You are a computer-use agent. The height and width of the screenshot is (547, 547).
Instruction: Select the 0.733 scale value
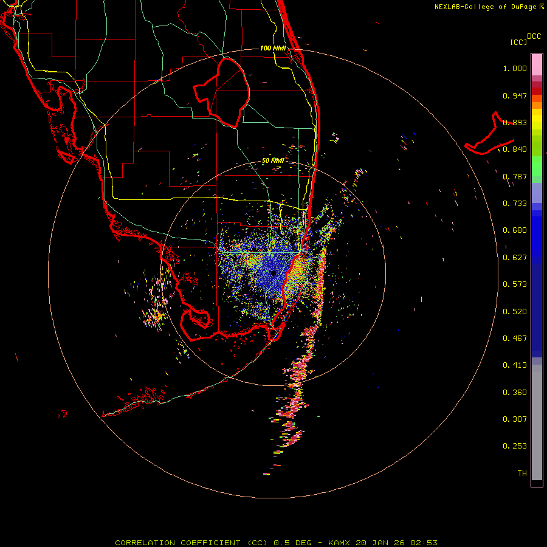click(515, 204)
